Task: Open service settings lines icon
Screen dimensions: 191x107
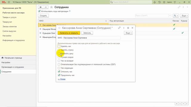Action: coord(175,2)
